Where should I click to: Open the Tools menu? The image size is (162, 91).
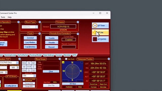click(x=3, y=17)
